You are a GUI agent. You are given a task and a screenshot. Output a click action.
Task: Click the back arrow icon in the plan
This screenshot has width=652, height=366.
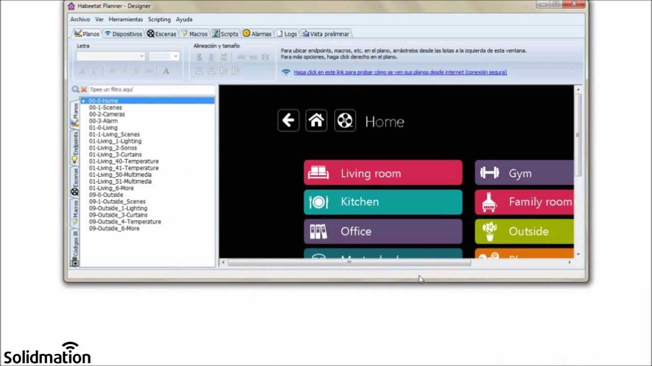(x=288, y=120)
